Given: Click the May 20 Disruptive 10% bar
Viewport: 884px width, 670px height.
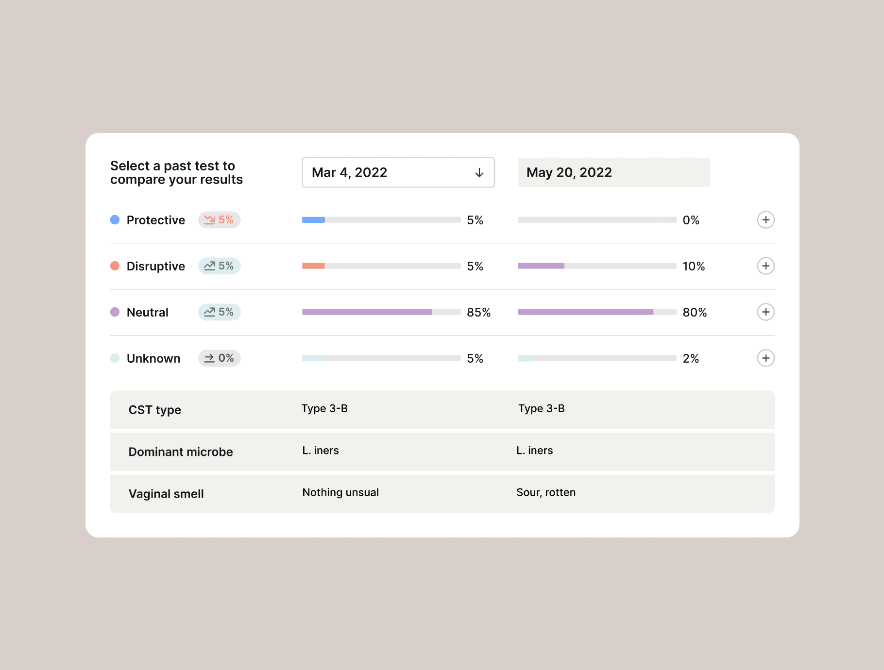Looking at the screenshot, I should click(597, 266).
